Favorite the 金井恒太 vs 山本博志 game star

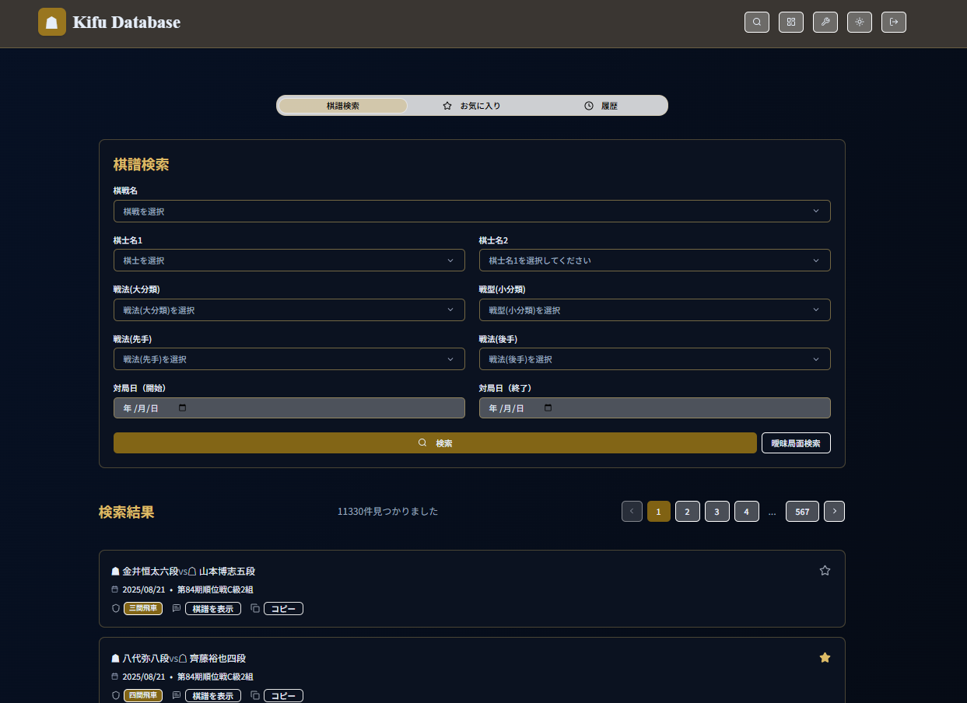tap(825, 571)
